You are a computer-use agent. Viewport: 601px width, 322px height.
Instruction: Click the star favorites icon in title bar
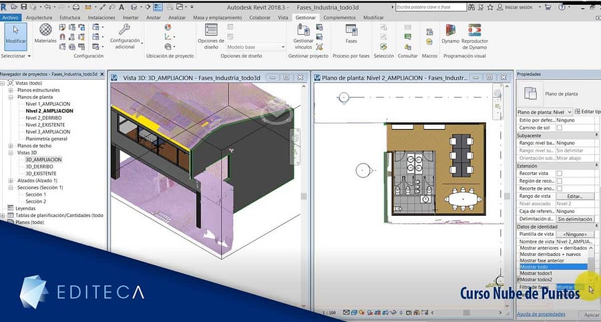coord(490,7)
